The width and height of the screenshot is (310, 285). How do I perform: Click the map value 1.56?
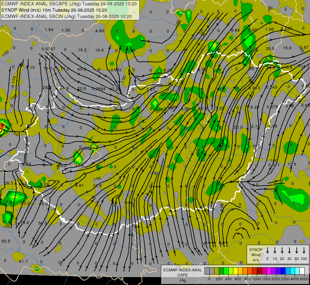(269, 29)
